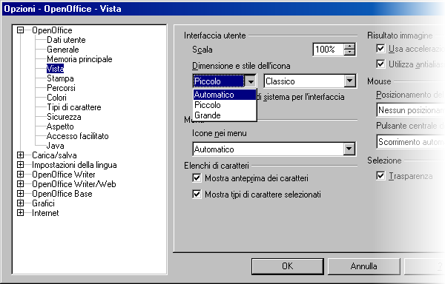Open Accesso facilitato options
The image size is (445, 284).
tap(77, 136)
